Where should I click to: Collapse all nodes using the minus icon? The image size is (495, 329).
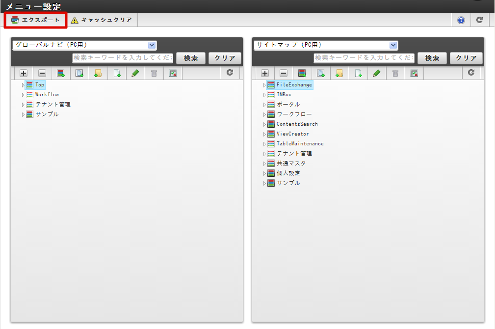(42, 73)
